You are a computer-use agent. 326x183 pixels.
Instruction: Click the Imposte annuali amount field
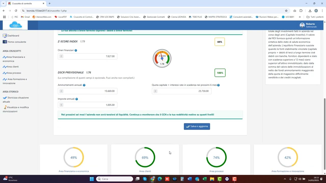coord(87,105)
